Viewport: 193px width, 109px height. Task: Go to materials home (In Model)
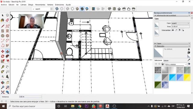click(163, 64)
